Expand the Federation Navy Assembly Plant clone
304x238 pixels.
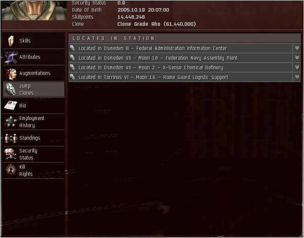coord(297,58)
